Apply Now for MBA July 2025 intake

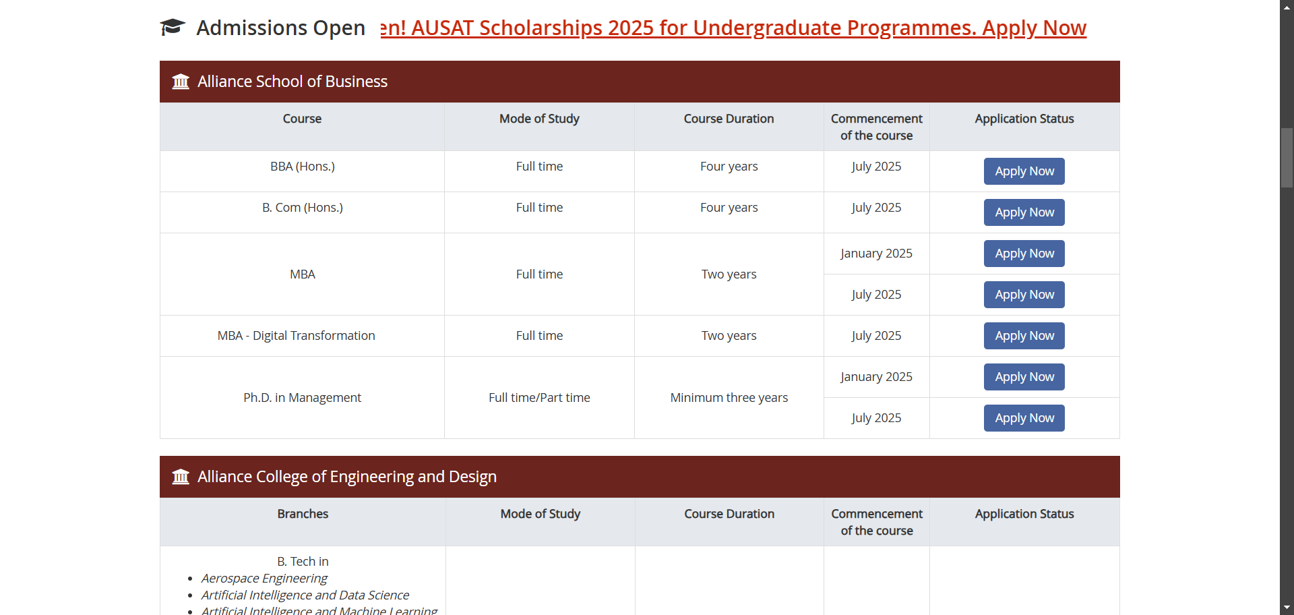click(x=1024, y=295)
